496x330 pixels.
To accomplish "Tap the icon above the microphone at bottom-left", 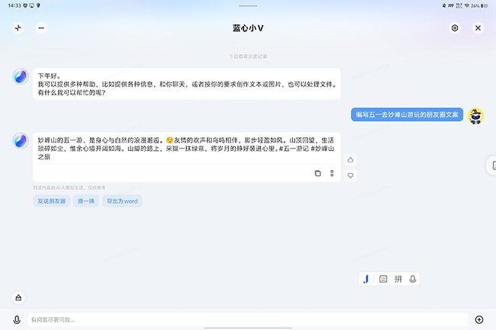I will pos(17,297).
